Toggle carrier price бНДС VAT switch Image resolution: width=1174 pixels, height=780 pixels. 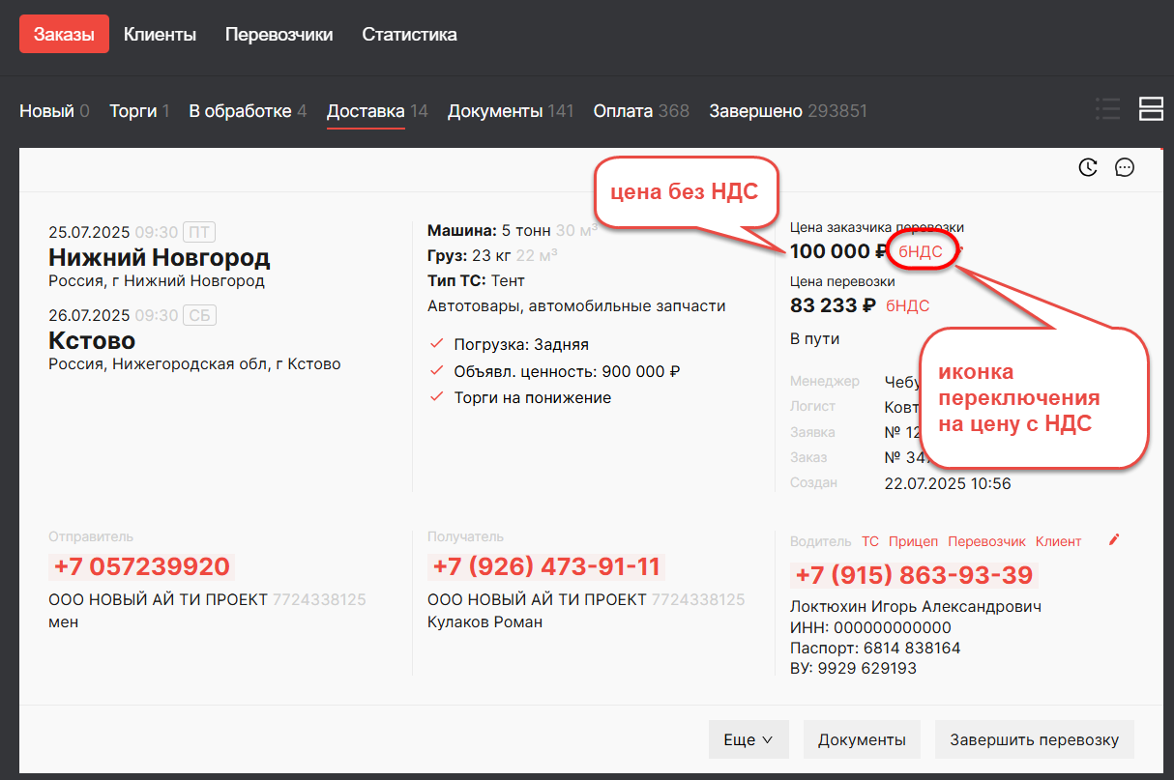[907, 305]
